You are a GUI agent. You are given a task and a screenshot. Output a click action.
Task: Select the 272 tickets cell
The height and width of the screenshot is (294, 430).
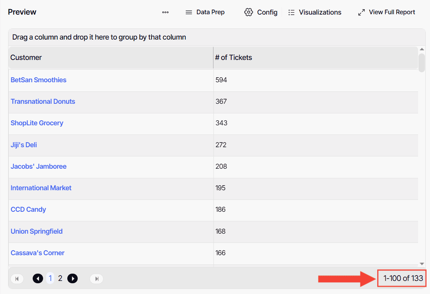tap(316, 146)
